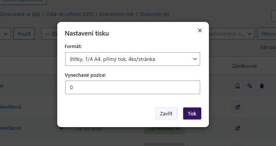Filter orders by Čeká na vyřízení (225)
276x146 pixels.
click(x=69, y=14)
